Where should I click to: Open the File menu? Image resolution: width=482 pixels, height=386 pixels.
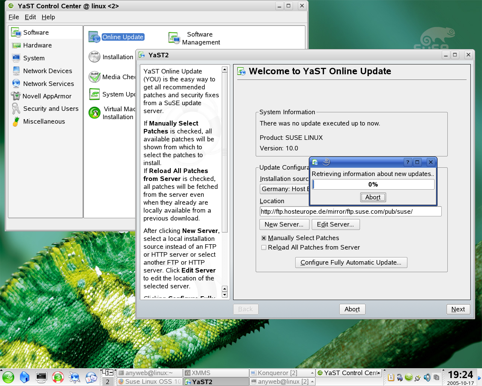(x=14, y=17)
